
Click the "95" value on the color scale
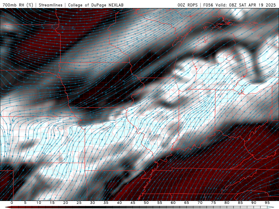(267, 203)
